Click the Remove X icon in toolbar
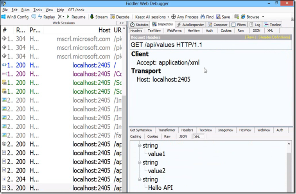The width and height of the screenshot is (296, 194). (x=60, y=17)
